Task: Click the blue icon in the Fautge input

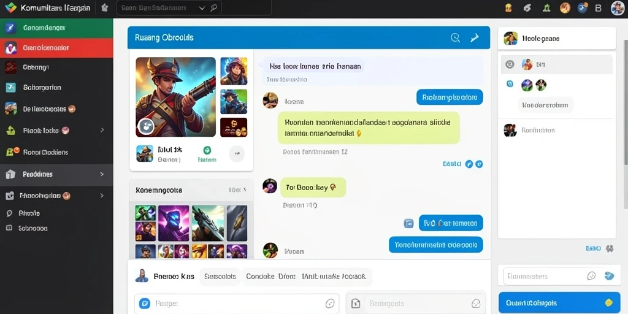Action: click(144, 304)
